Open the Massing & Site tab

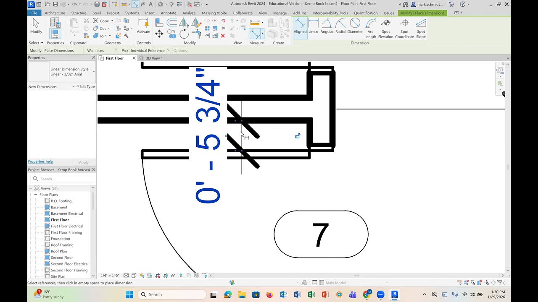click(x=214, y=13)
